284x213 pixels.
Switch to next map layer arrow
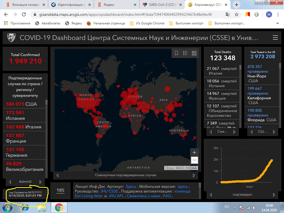pyautogui.click(x=194, y=175)
